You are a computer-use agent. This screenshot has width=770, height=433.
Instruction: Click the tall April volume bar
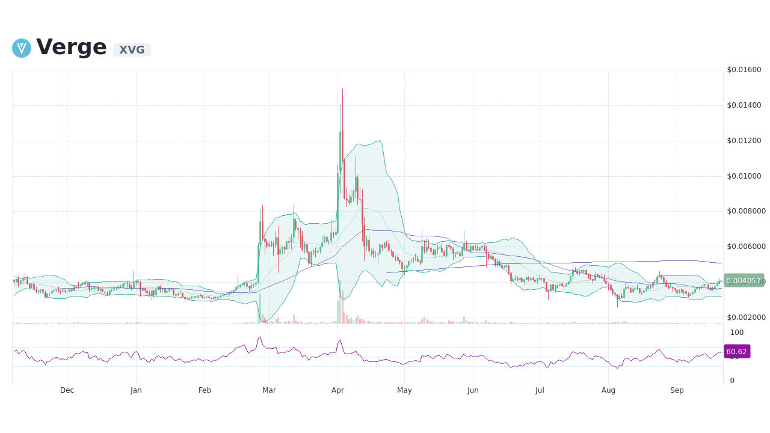(340, 302)
